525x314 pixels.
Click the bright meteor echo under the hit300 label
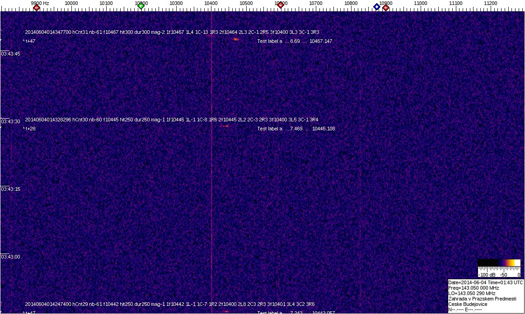coord(235,39)
